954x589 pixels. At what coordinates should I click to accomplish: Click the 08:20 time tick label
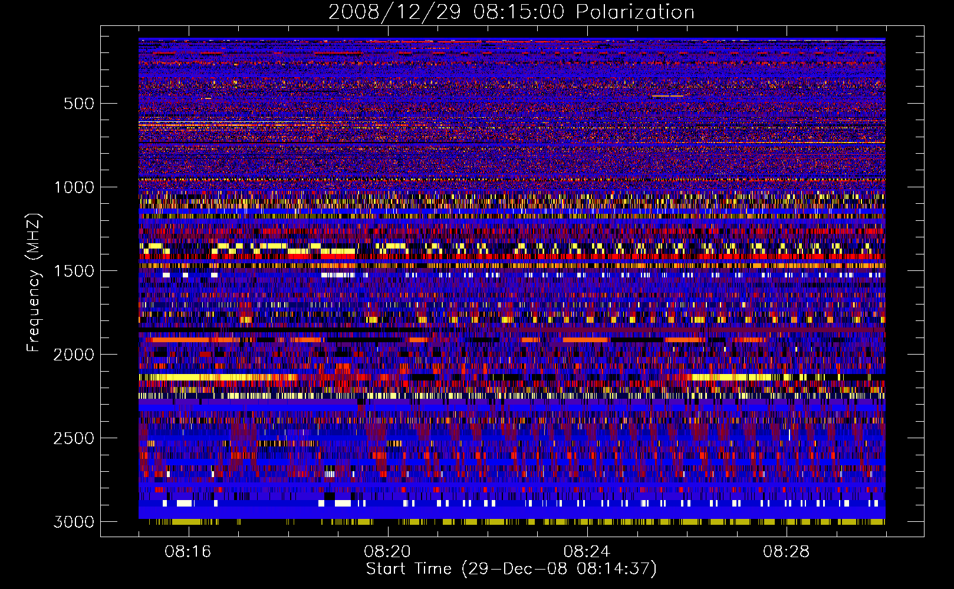coord(387,552)
